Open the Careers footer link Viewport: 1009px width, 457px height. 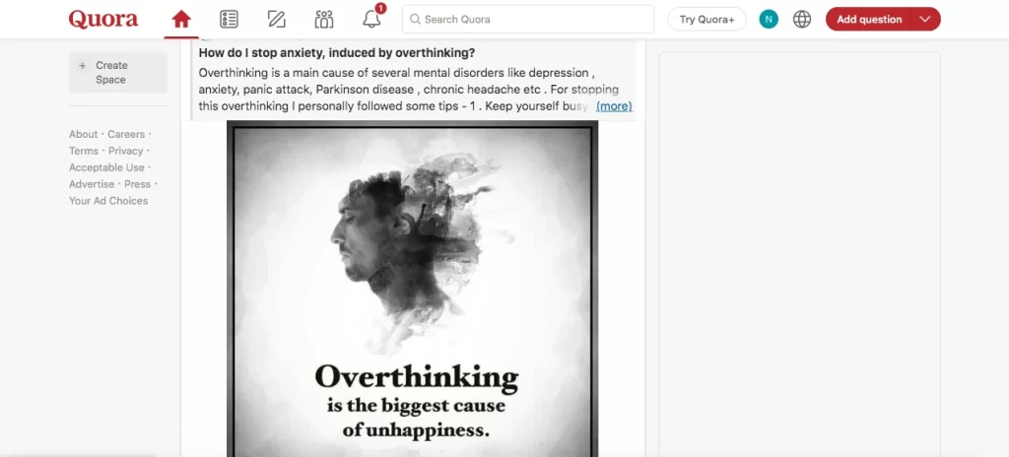126,134
